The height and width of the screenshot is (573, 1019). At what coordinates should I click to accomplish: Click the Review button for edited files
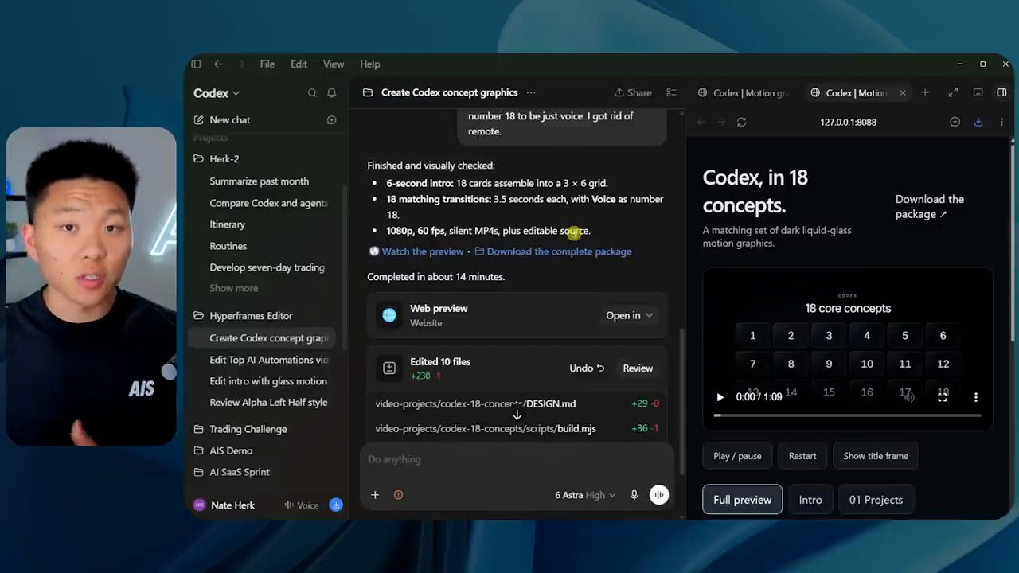(638, 368)
